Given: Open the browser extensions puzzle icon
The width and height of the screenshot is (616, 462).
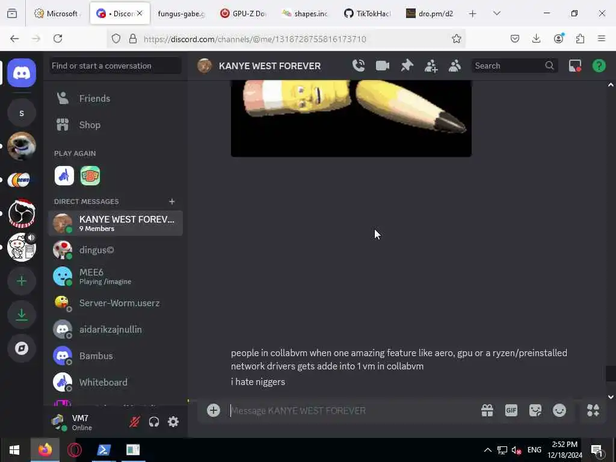Looking at the screenshot, I should coord(580,38).
